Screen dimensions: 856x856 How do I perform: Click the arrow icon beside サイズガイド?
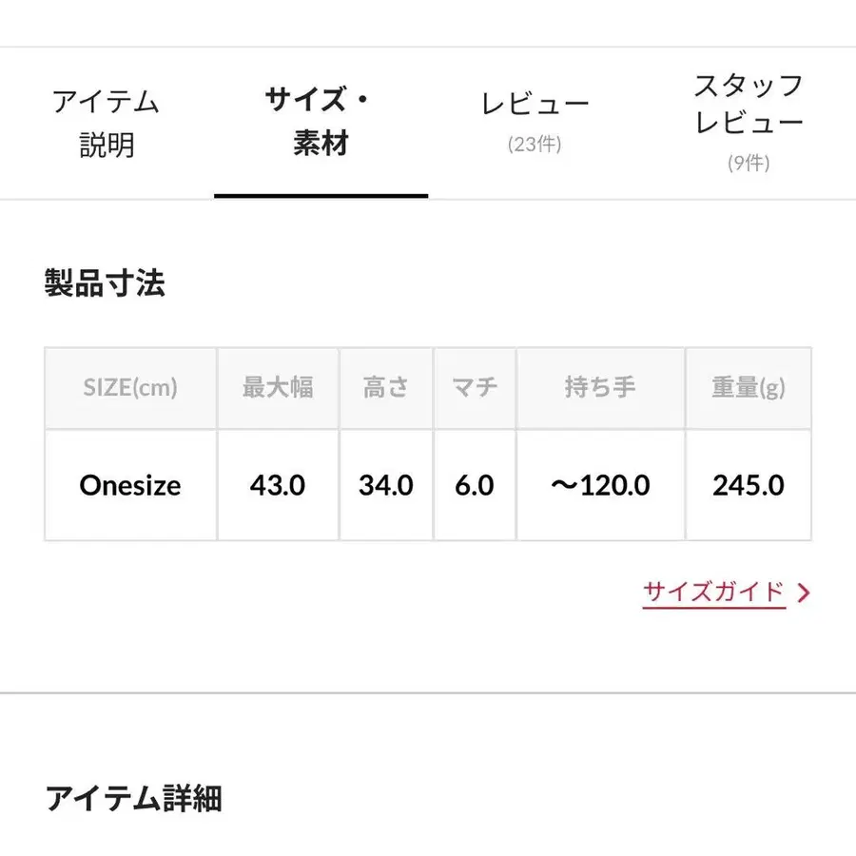pyautogui.click(x=804, y=593)
